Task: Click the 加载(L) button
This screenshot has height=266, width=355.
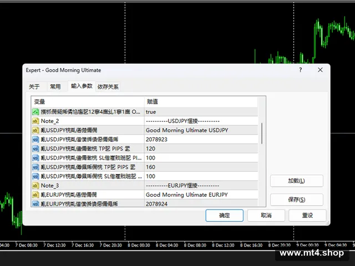Action: click(297, 181)
